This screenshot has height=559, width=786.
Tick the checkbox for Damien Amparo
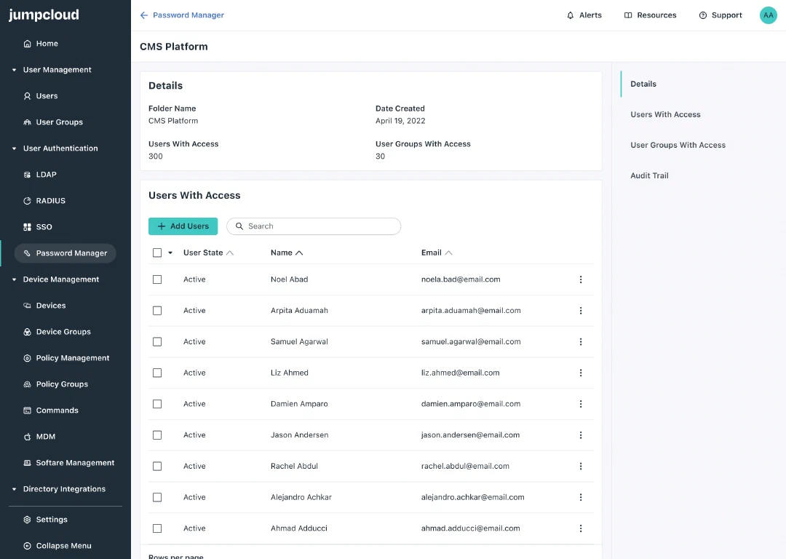[x=157, y=404]
